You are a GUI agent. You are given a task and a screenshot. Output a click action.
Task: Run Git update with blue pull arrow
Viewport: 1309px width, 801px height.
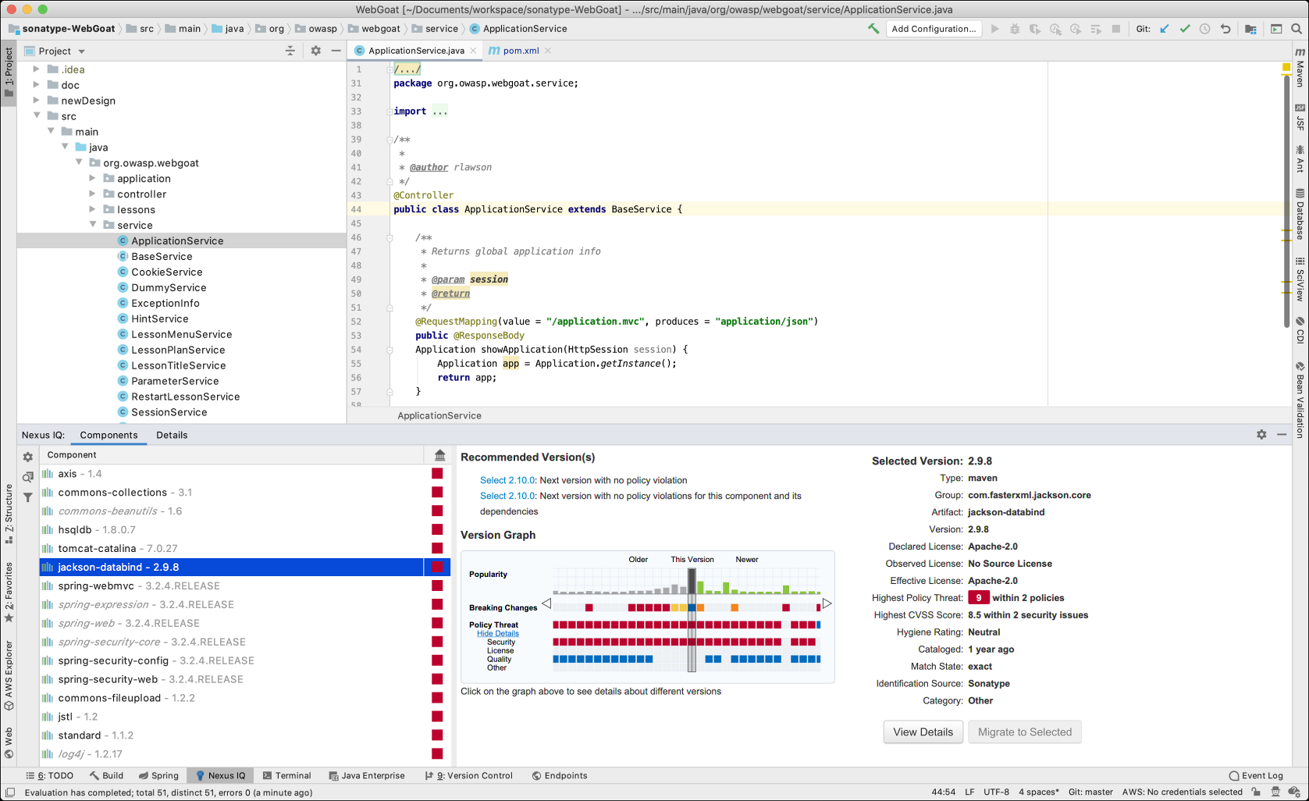(1165, 29)
